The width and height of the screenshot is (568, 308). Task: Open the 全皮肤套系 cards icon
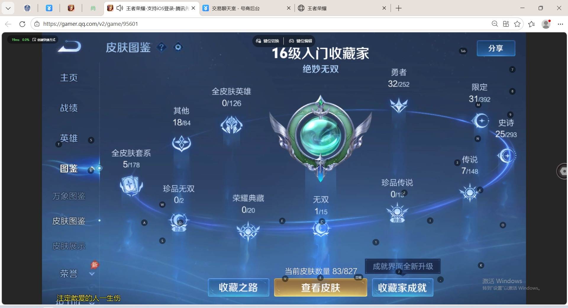point(131,185)
